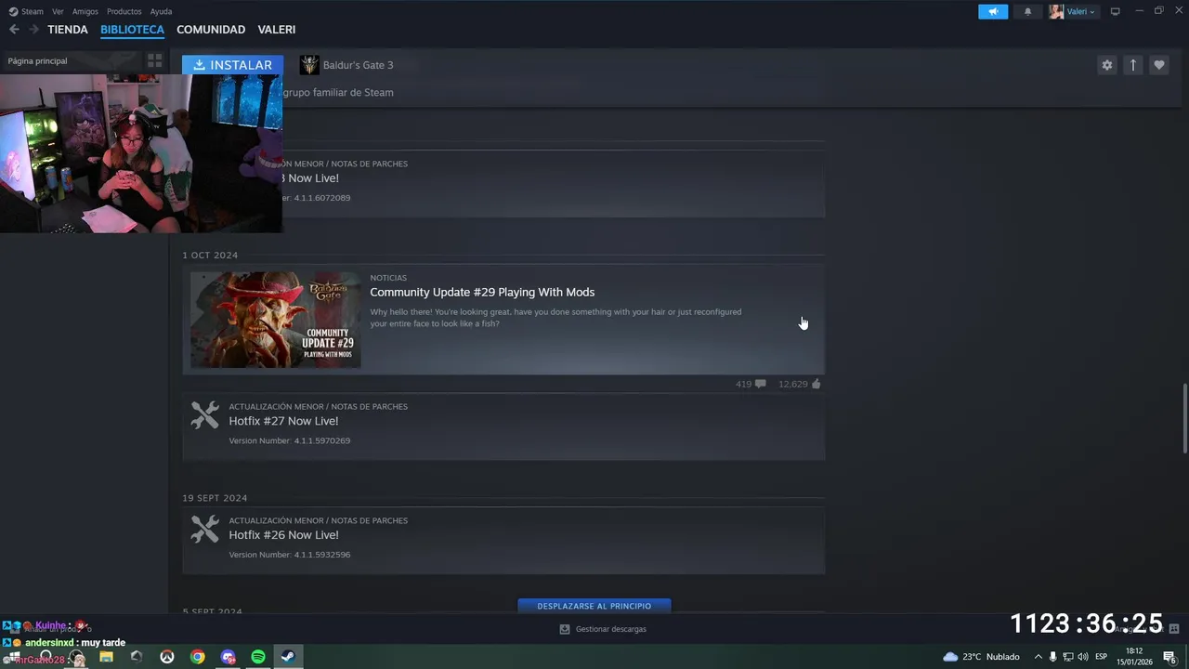Click the Baldur's Gate 3 title text

(x=358, y=65)
